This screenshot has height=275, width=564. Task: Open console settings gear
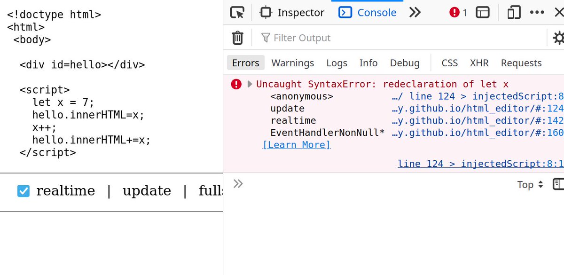[x=559, y=38]
